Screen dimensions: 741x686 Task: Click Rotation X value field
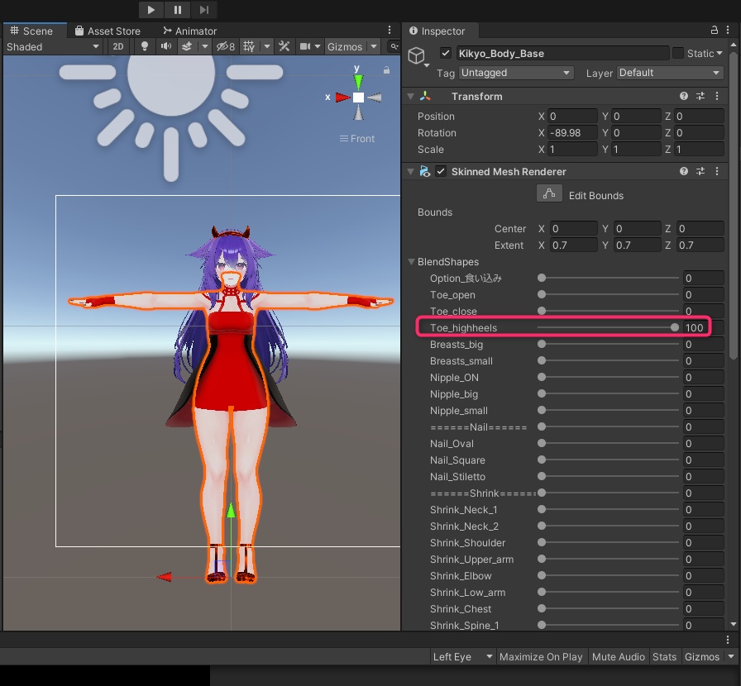click(x=572, y=133)
